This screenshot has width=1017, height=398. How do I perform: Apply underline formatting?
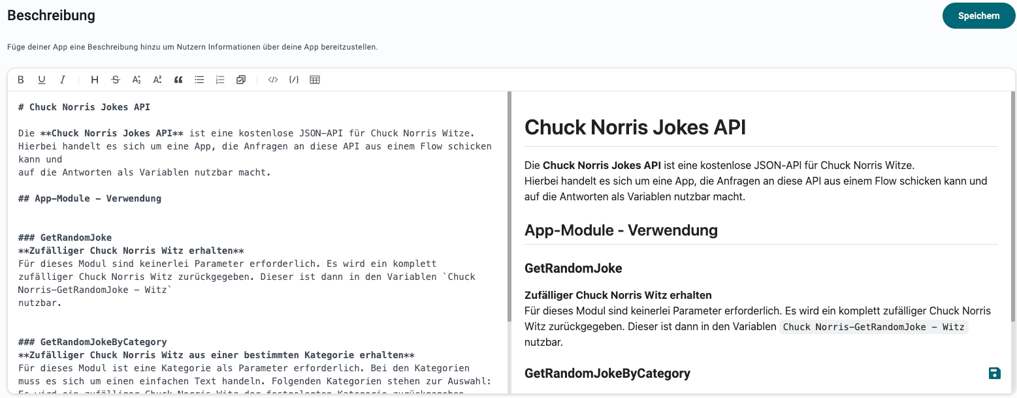click(42, 80)
